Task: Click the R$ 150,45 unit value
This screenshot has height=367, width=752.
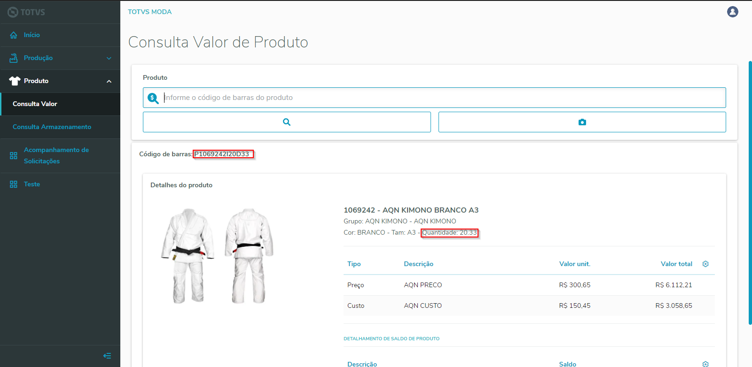Action: tap(574, 306)
